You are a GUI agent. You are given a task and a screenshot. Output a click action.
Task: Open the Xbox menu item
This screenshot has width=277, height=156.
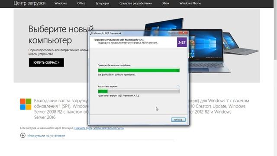click(165, 3)
